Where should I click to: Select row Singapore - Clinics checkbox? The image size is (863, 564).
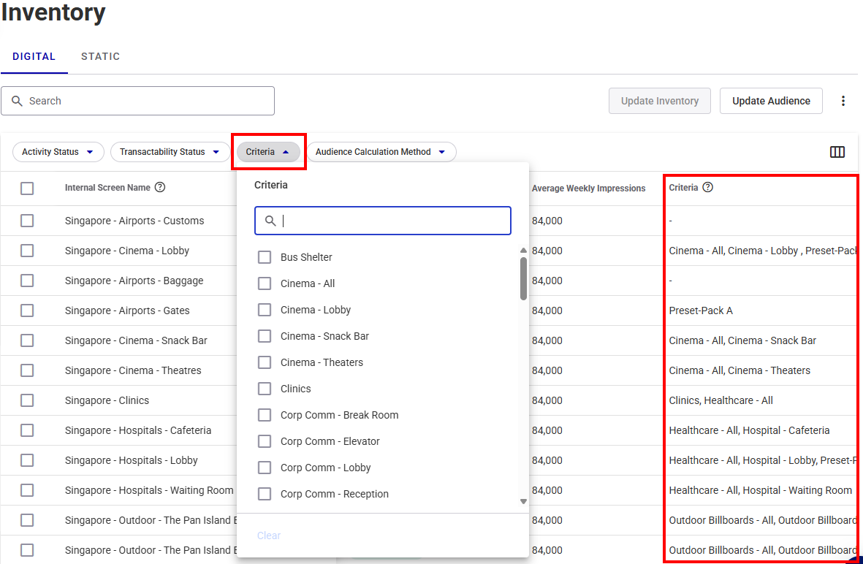click(x=27, y=400)
